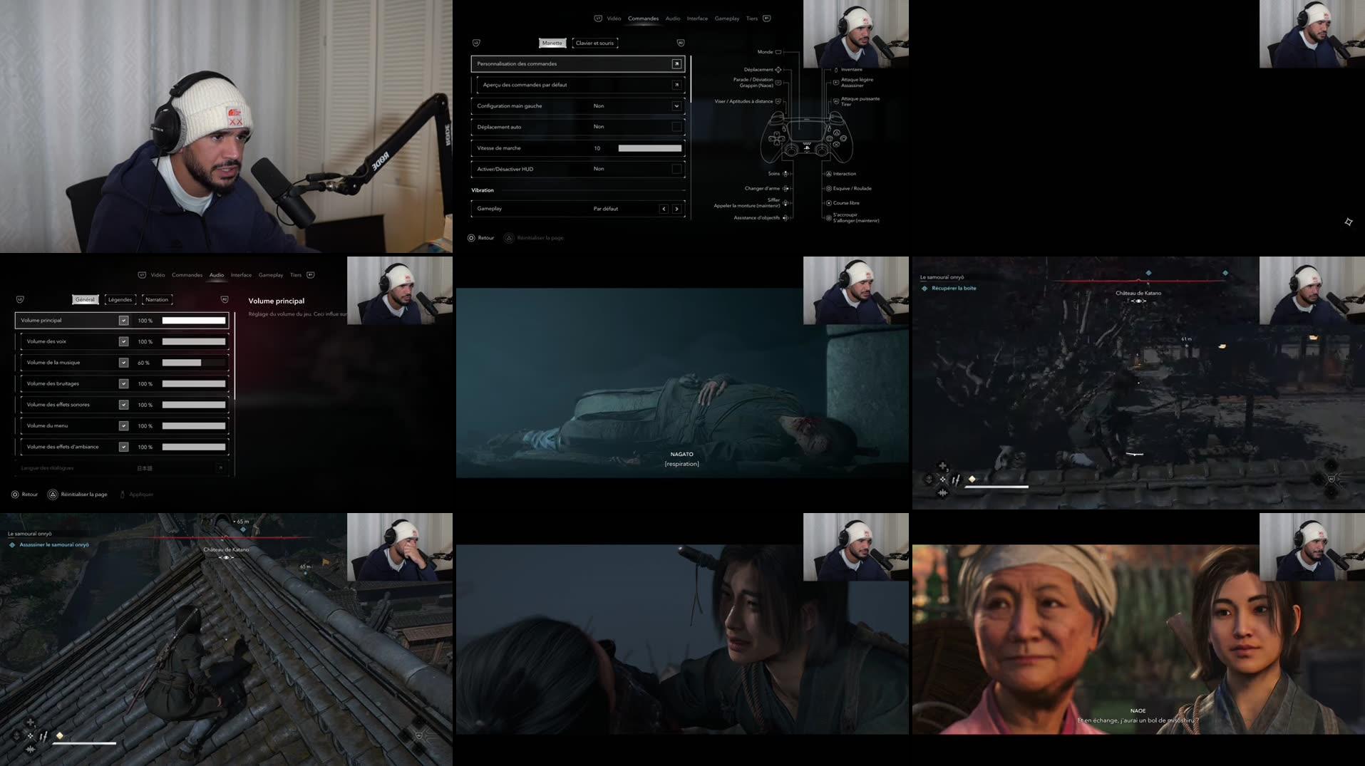Open the Personnalisation des commandes row
Screen dimensions: 1365x766
578,64
